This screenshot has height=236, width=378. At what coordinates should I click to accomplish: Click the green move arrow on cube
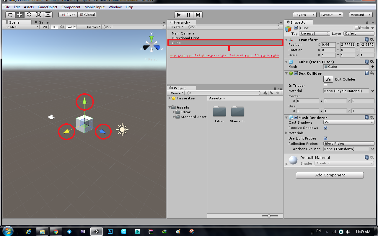coord(84,101)
